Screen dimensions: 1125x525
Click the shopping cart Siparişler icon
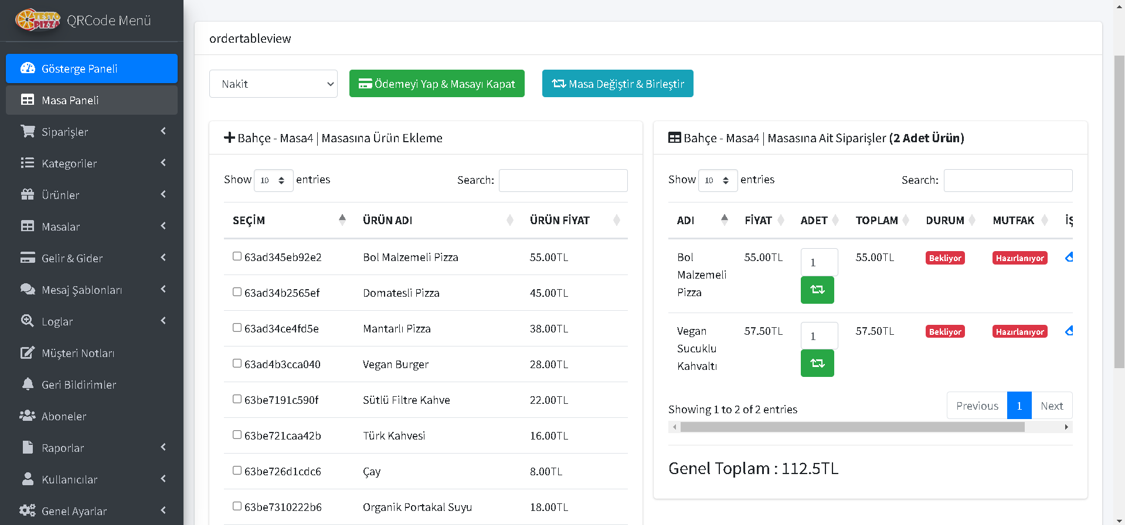tap(28, 132)
